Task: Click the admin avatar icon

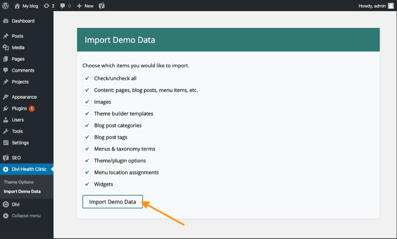Action: point(391,6)
